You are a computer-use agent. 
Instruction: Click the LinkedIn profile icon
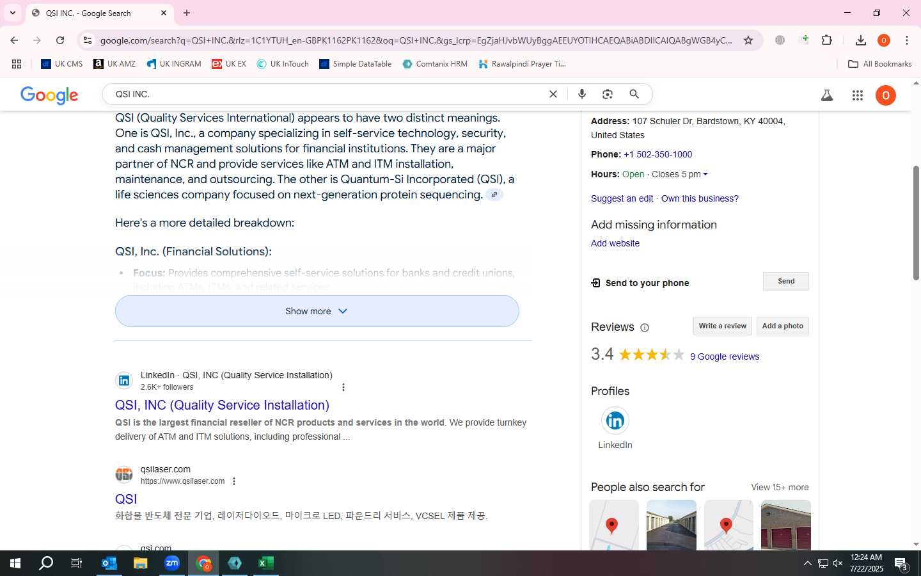click(615, 420)
